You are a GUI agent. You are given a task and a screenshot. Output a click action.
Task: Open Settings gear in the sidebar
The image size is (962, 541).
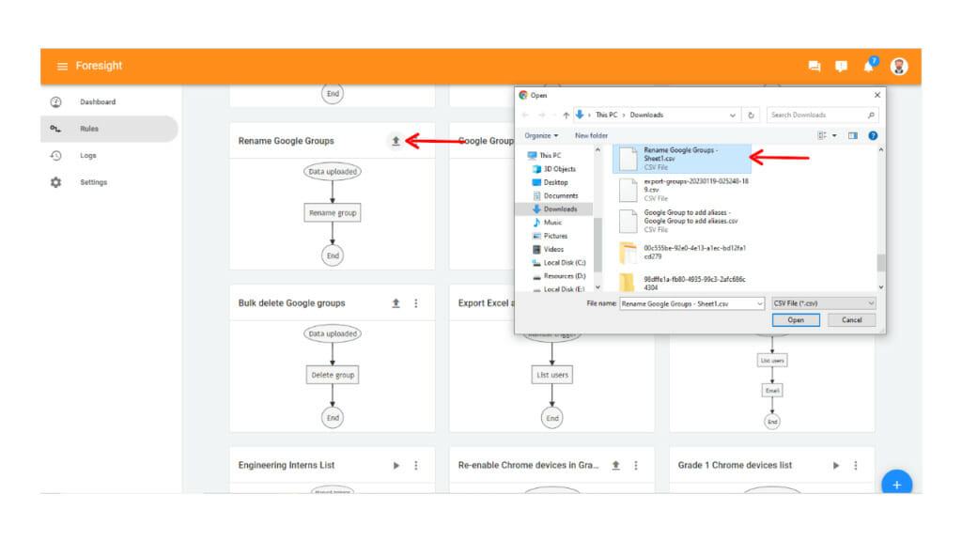58,182
